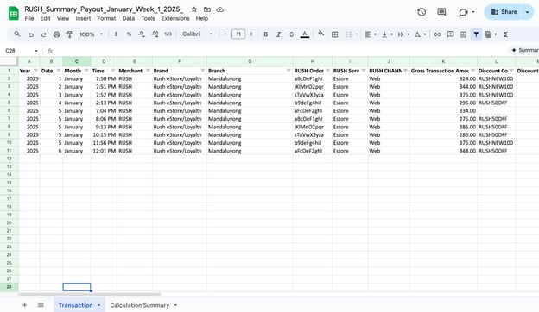Image resolution: width=539 pixels, height=312 pixels.
Task: Toggle italic formatting
Action: [279, 34]
